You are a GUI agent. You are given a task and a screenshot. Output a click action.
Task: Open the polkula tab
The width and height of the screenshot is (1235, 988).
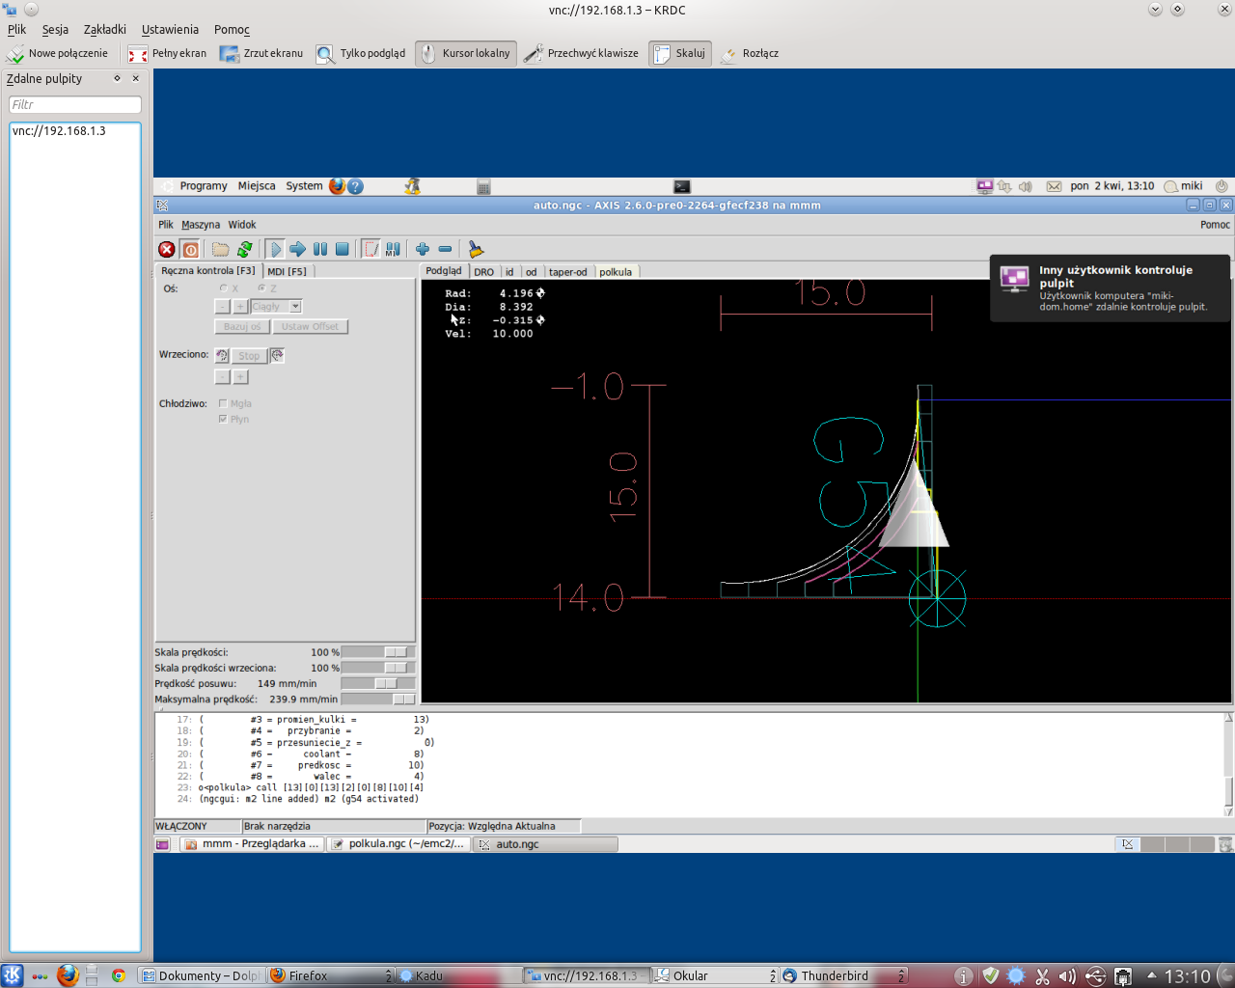(616, 272)
